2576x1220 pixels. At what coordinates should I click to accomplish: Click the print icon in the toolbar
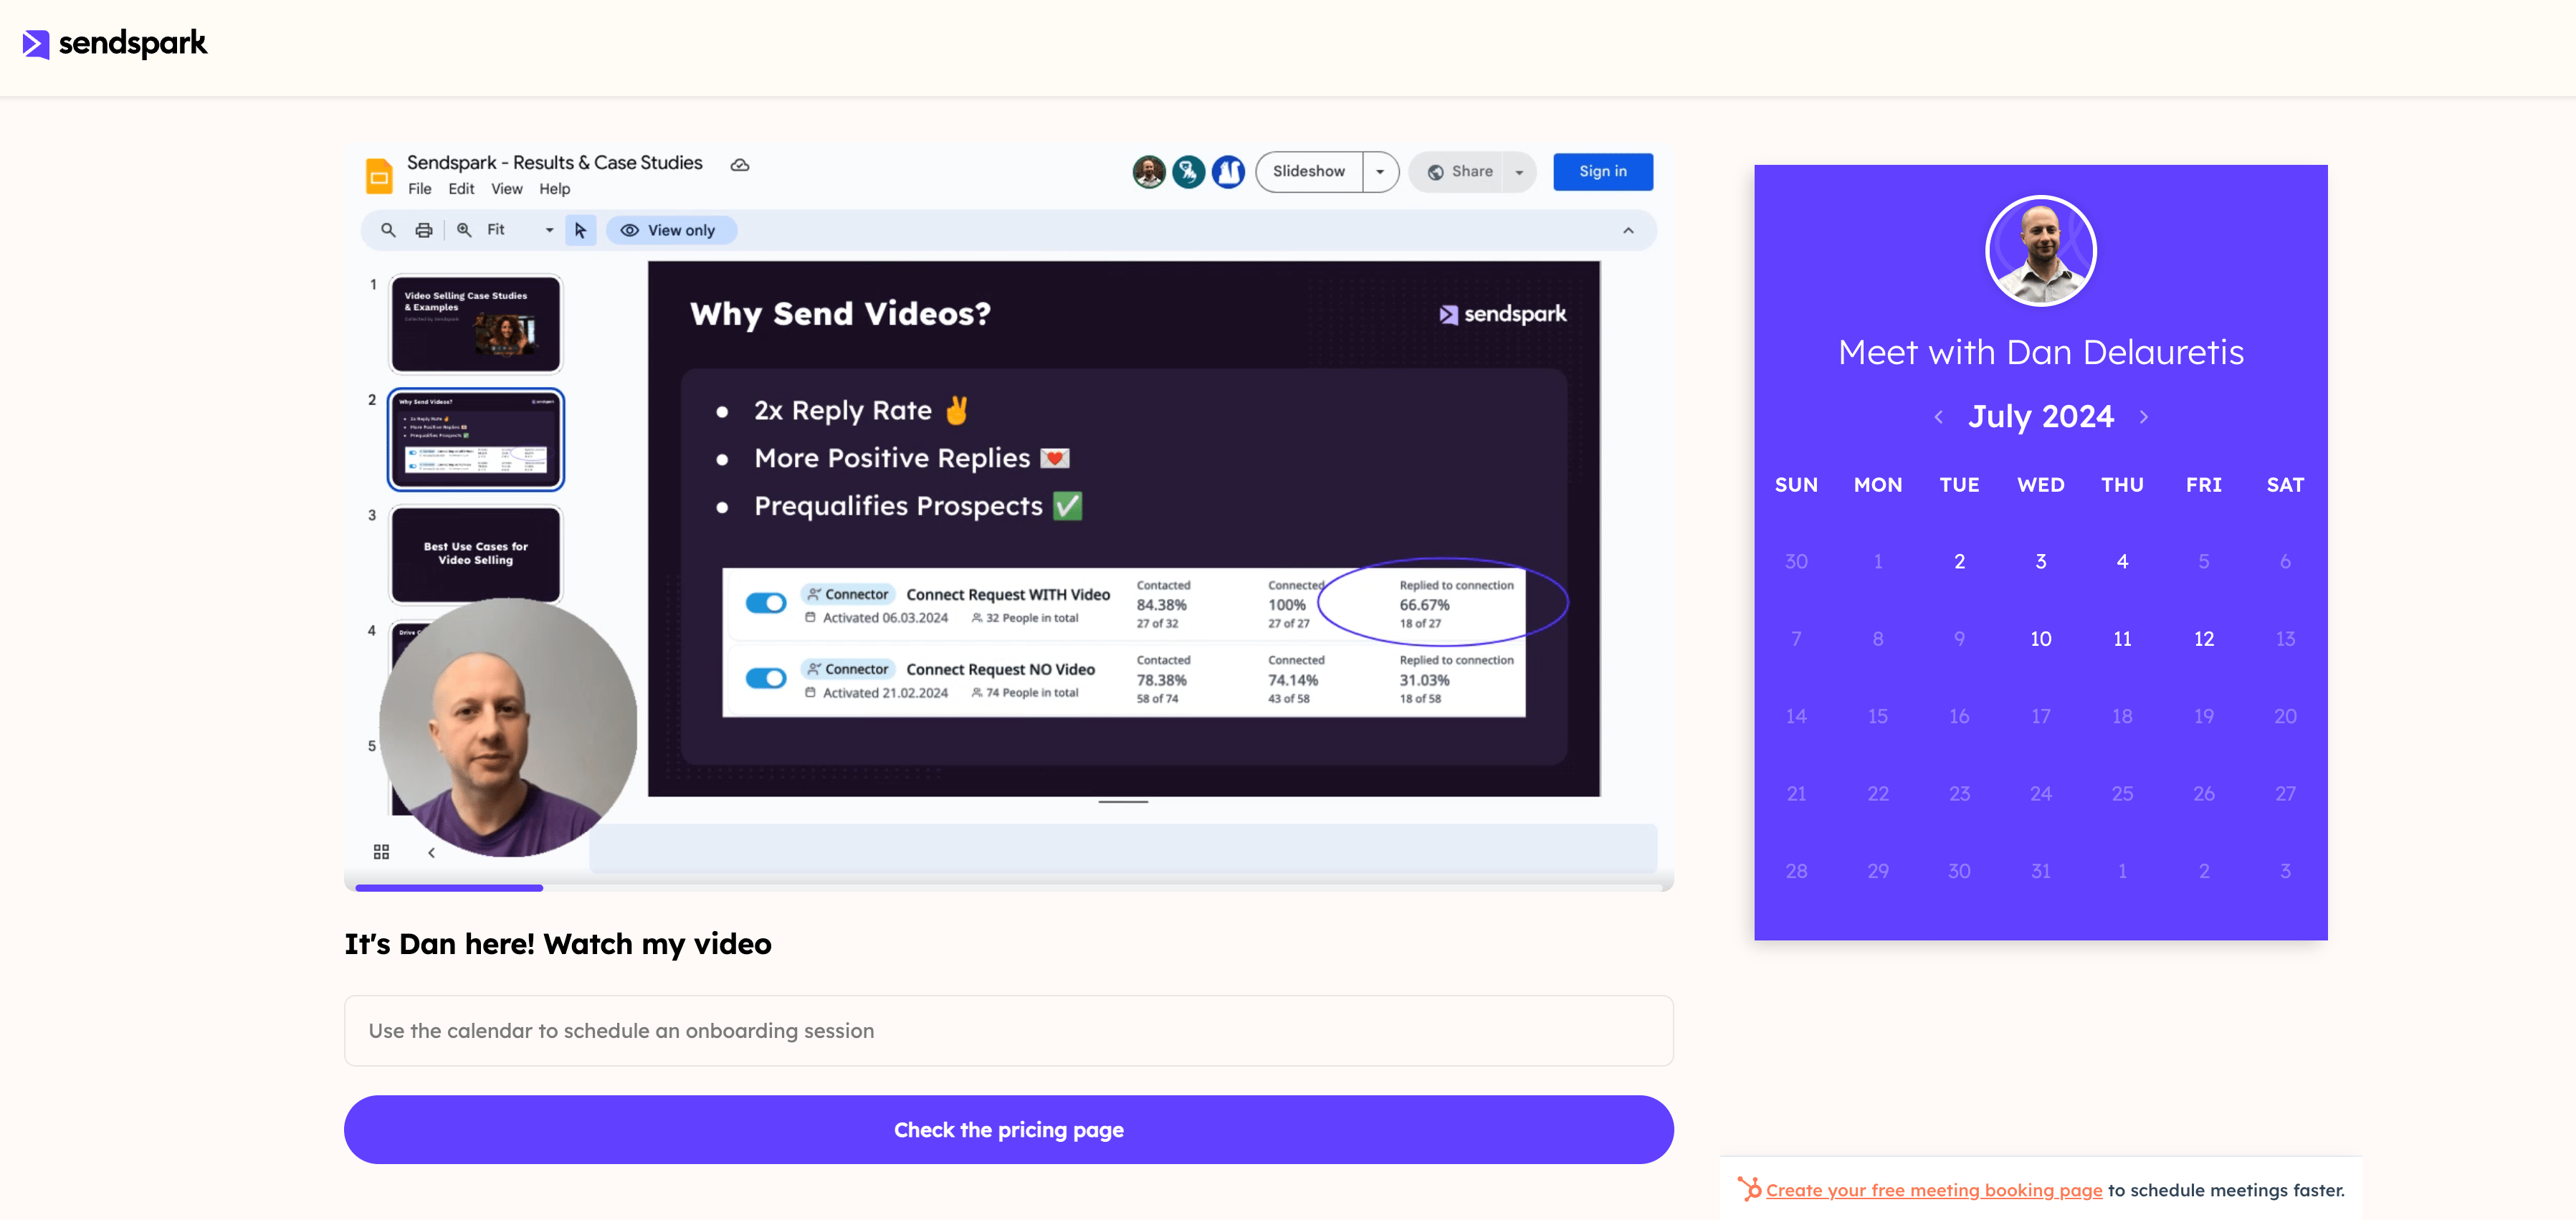tap(424, 230)
